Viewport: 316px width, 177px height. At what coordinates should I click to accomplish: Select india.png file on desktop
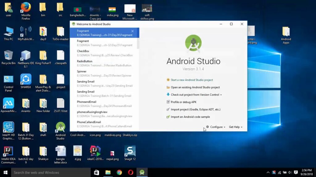[112, 12]
